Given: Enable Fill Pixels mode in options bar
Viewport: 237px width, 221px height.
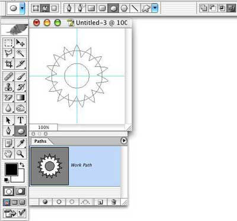Looking at the screenshot, I should pos(54,8).
